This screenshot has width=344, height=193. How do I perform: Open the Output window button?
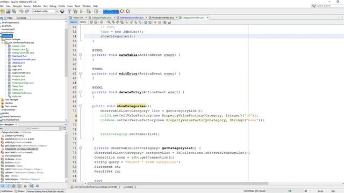click(20, 191)
